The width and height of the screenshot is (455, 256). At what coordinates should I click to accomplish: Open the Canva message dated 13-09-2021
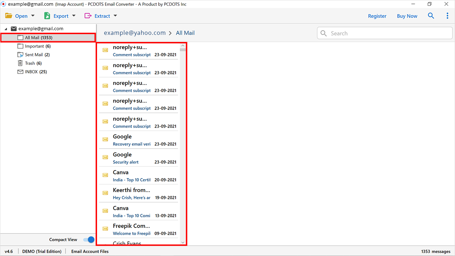coord(139,211)
